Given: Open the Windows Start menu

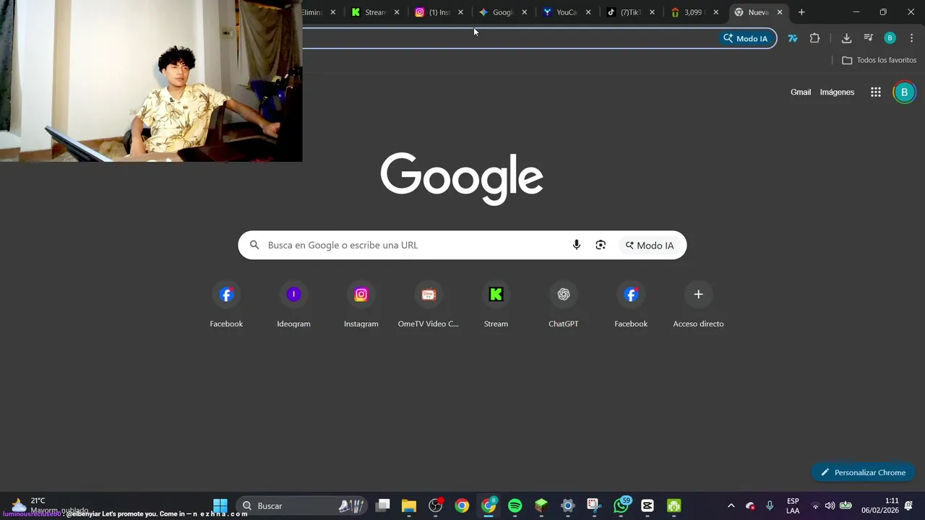Looking at the screenshot, I should (x=220, y=506).
